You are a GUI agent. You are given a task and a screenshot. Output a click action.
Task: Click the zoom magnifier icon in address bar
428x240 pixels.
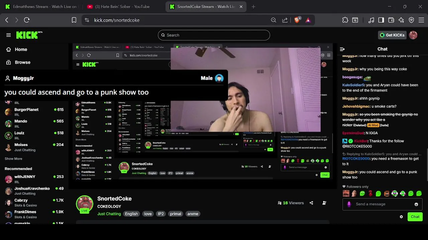[274, 20]
